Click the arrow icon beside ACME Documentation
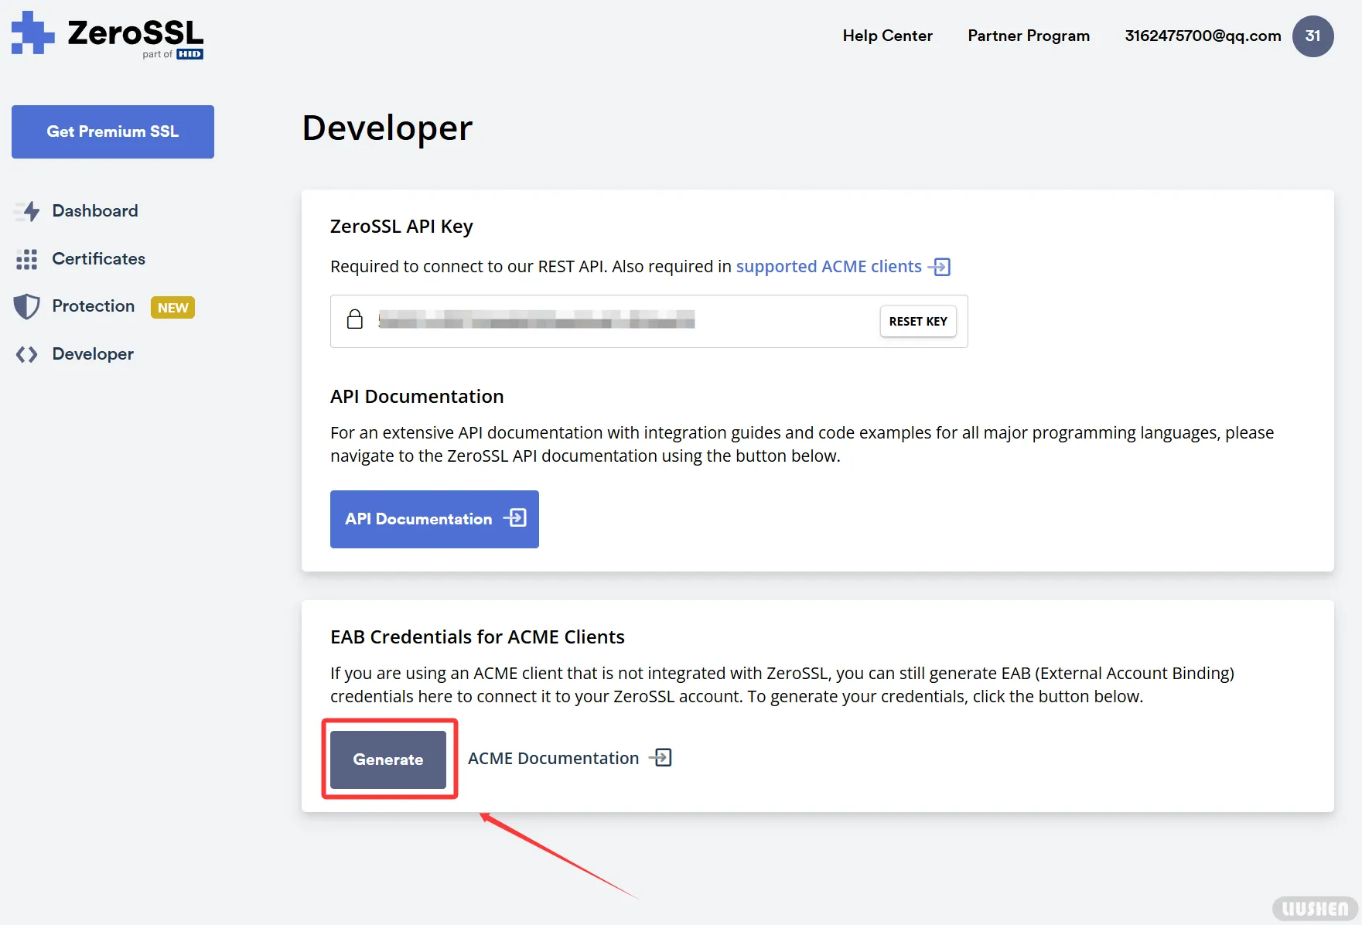The height and width of the screenshot is (925, 1362). click(661, 758)
